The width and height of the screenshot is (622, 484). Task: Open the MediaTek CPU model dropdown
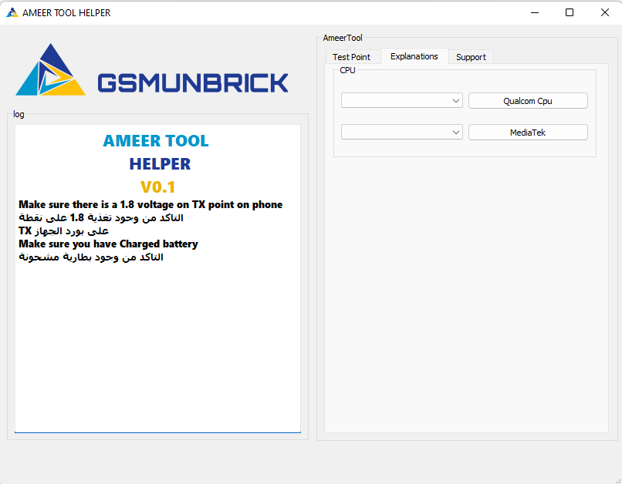point(401,132)
